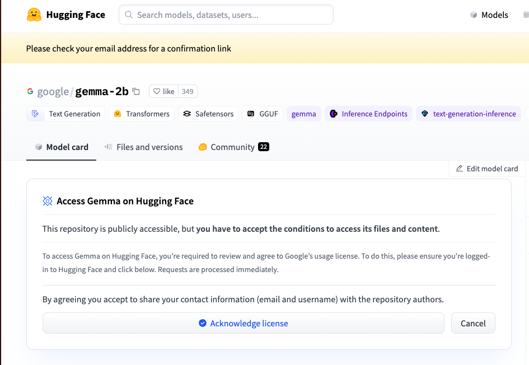Click the heart like icon
Viewport: 529px width, 365px height.
point(157,91)
